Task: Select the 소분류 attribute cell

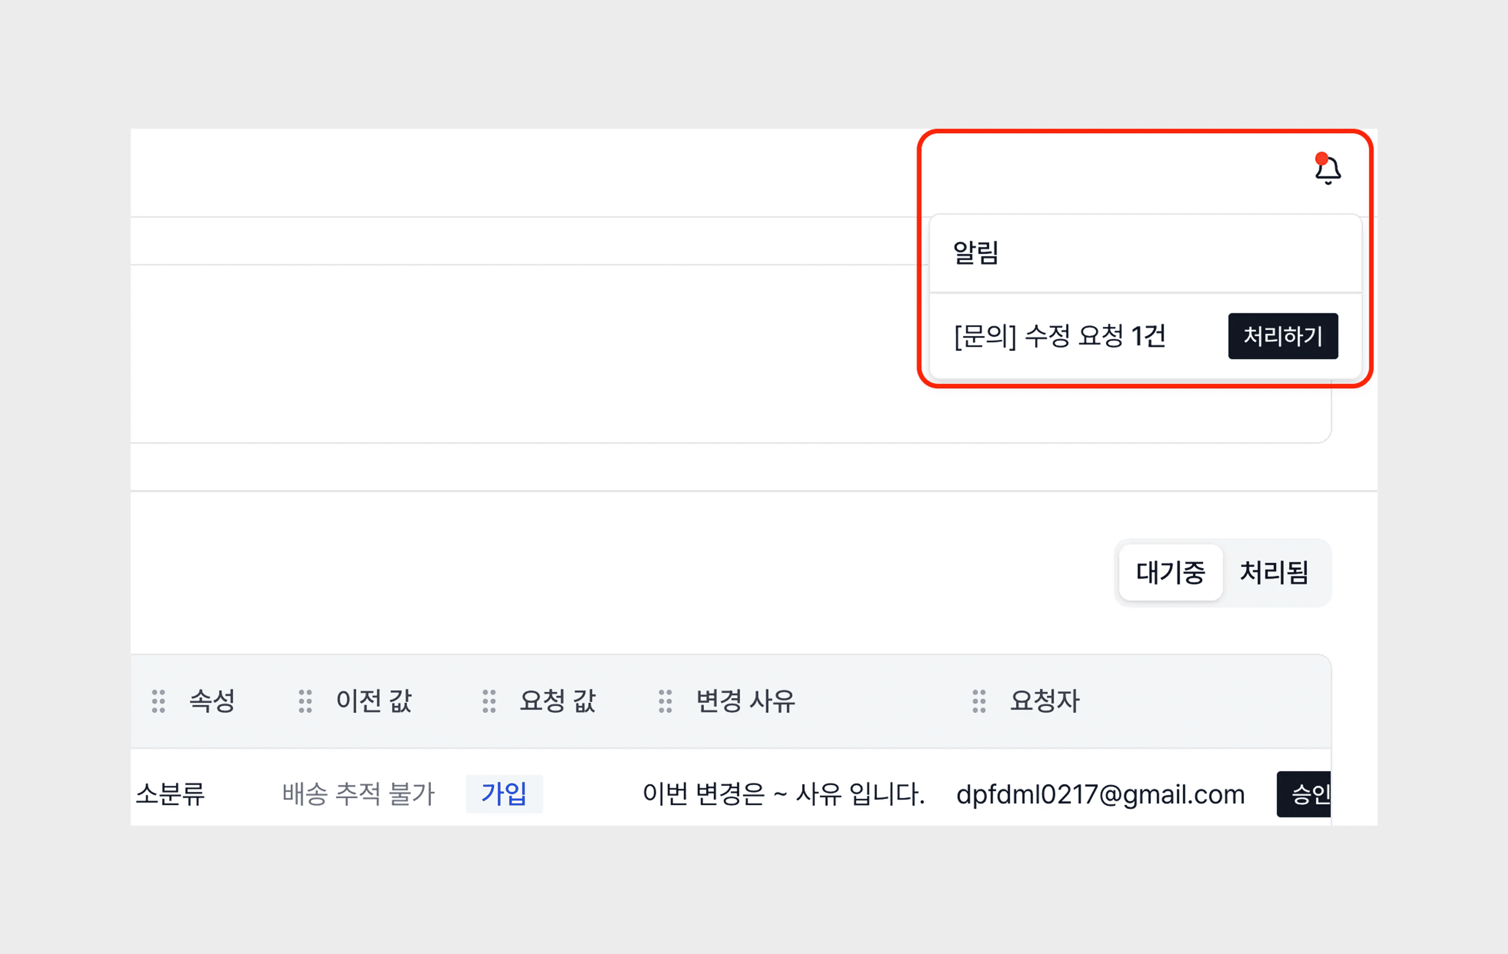Action: [171, 794]
